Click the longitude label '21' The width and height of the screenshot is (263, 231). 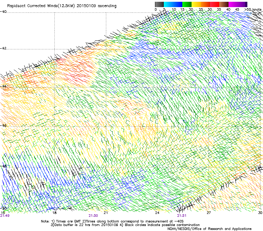tap(106, 213)
